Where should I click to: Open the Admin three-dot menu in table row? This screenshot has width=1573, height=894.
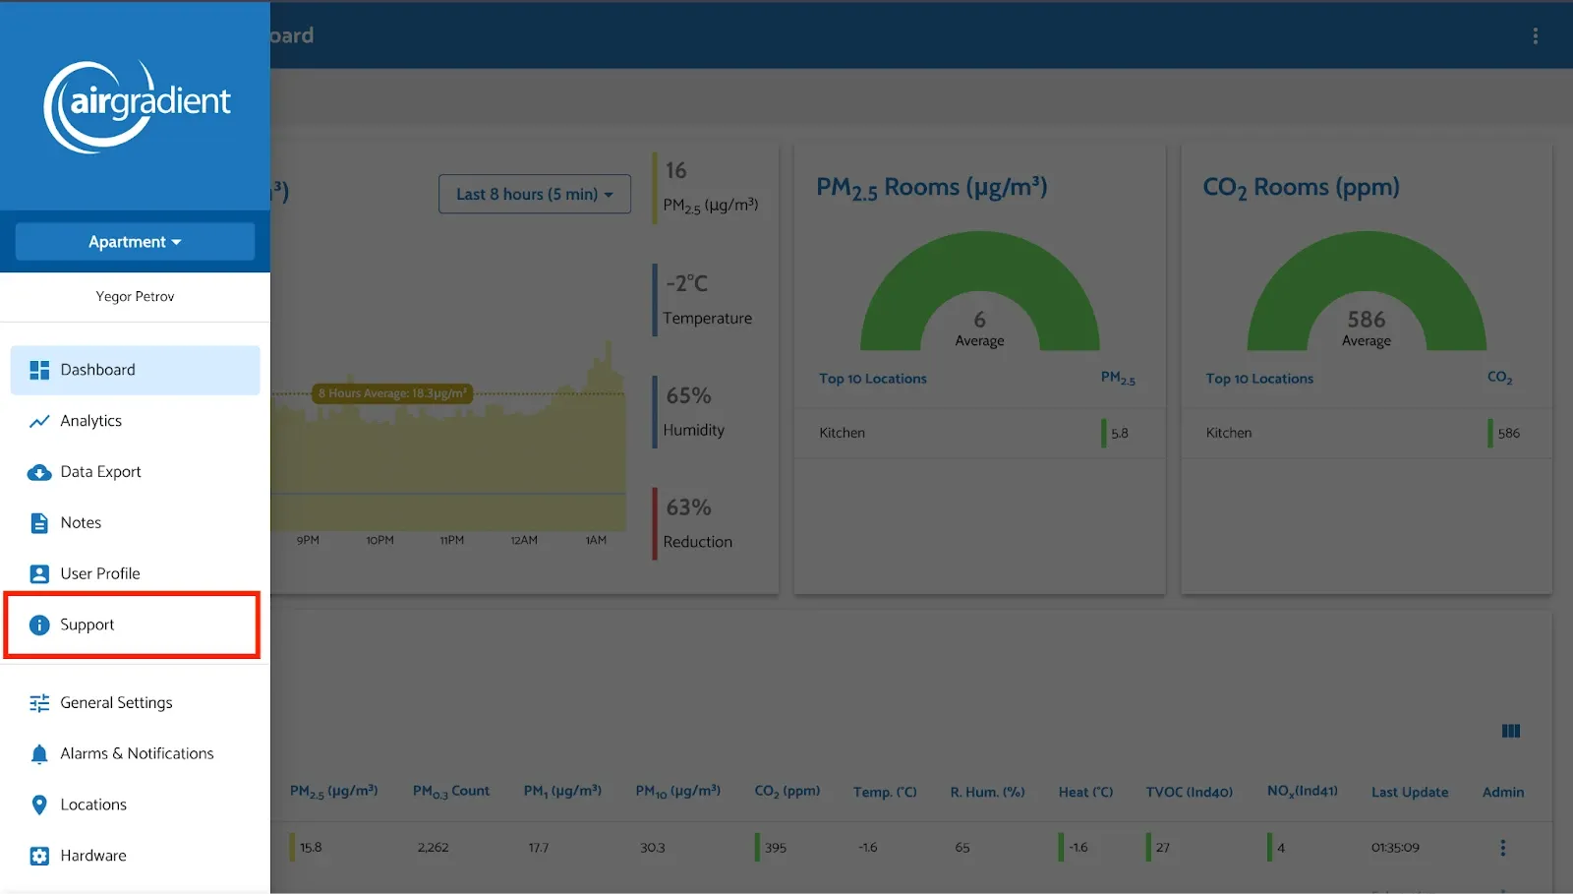click(1502, 848)
